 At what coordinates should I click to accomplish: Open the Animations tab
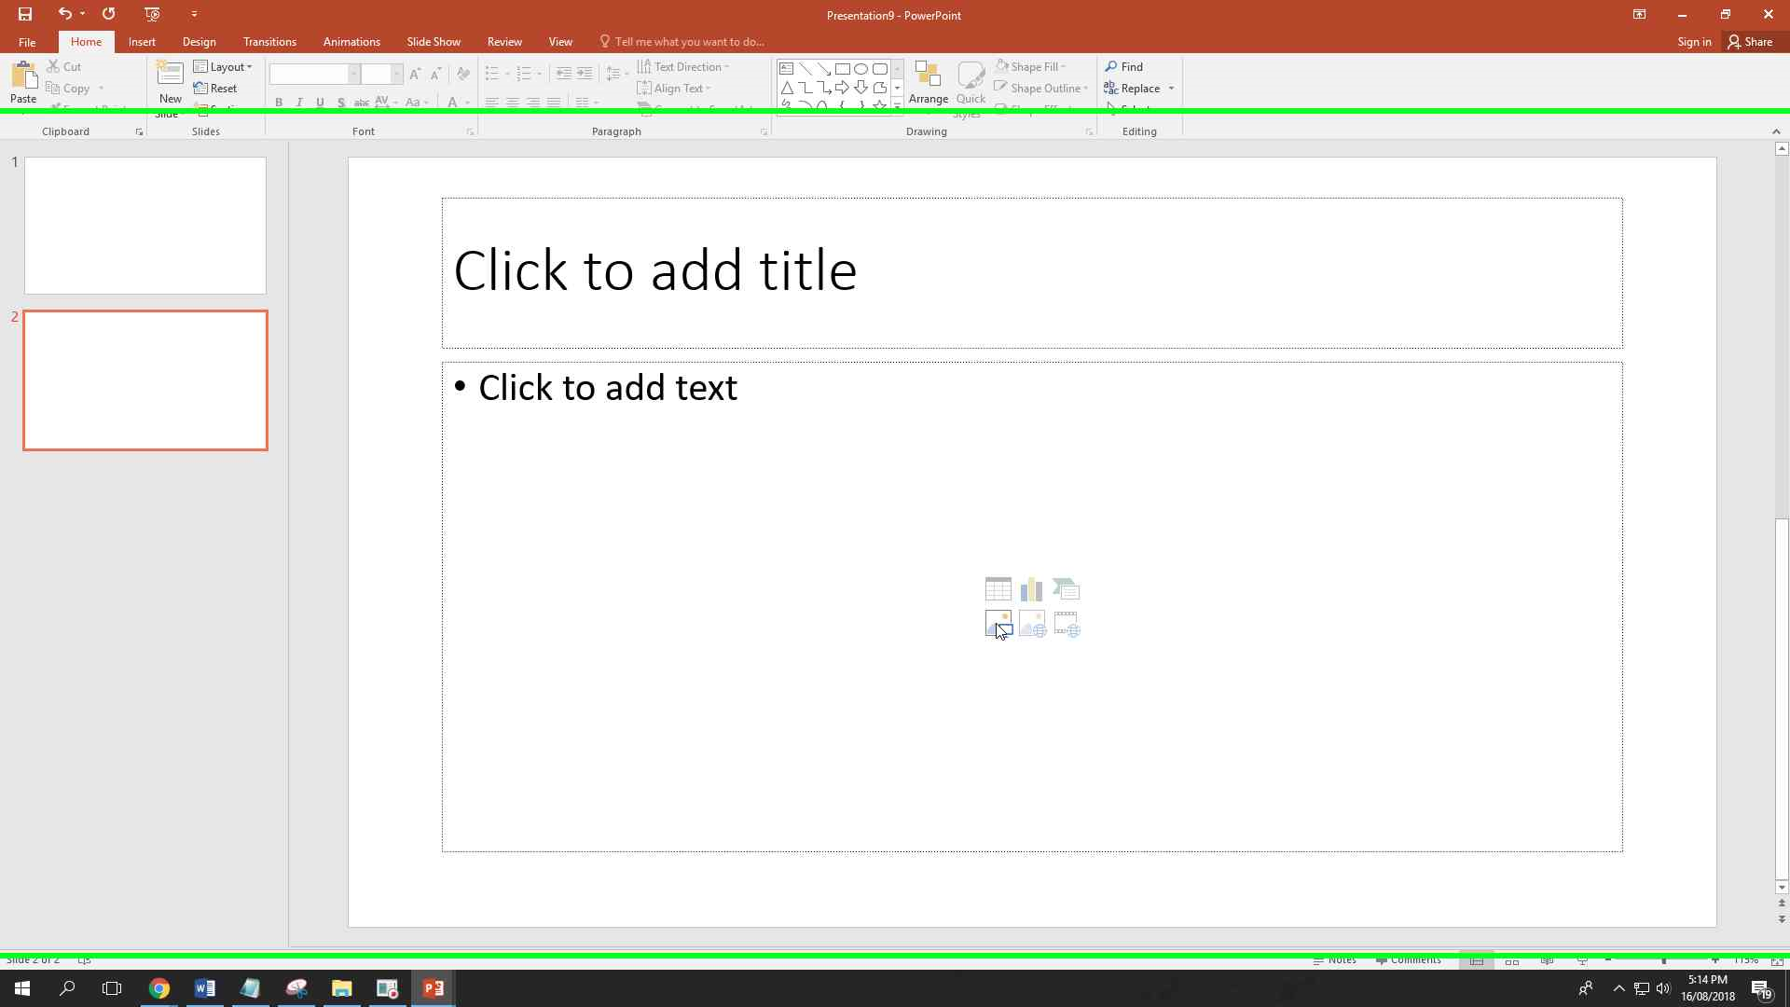352,41
